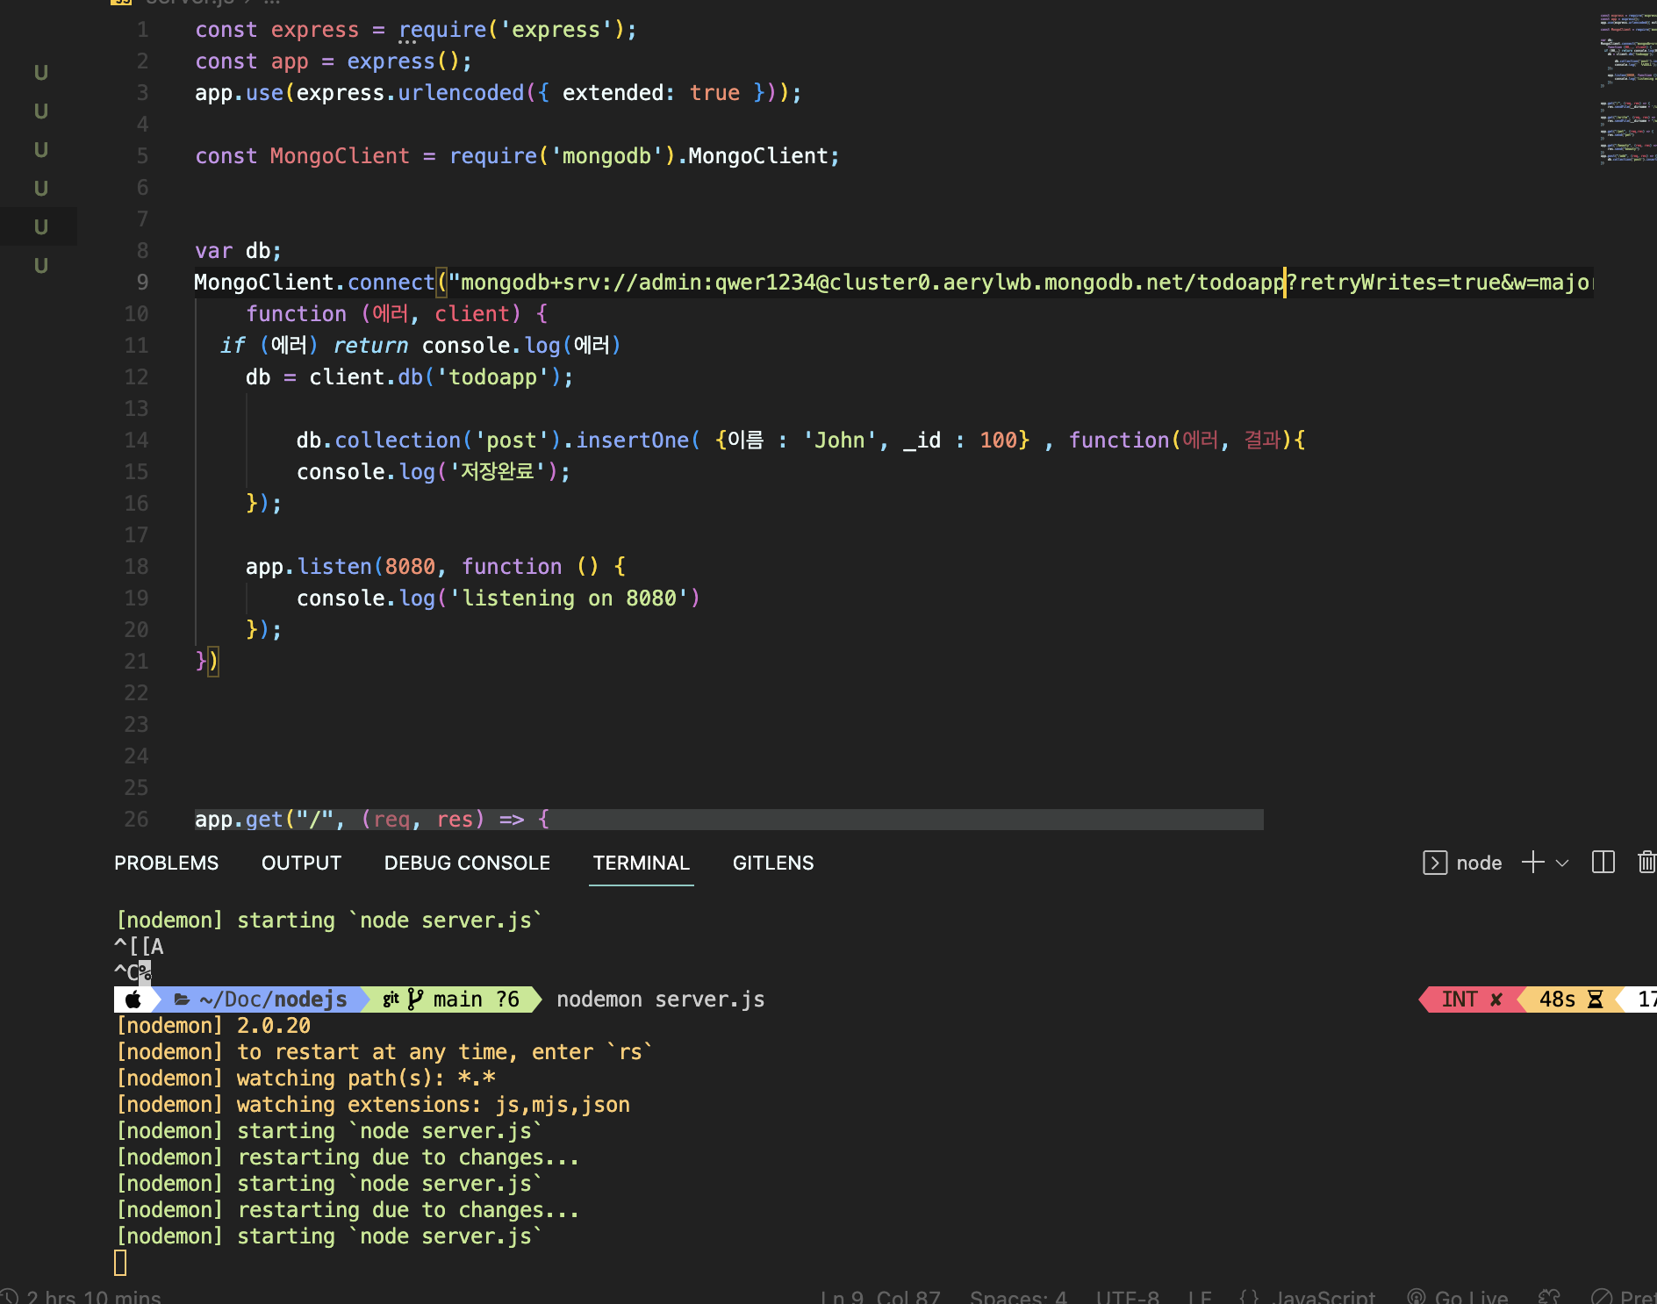This screenshot has height=1304, width=1657.
Task: Split the terminal panel
Action: coord(1603,863)
